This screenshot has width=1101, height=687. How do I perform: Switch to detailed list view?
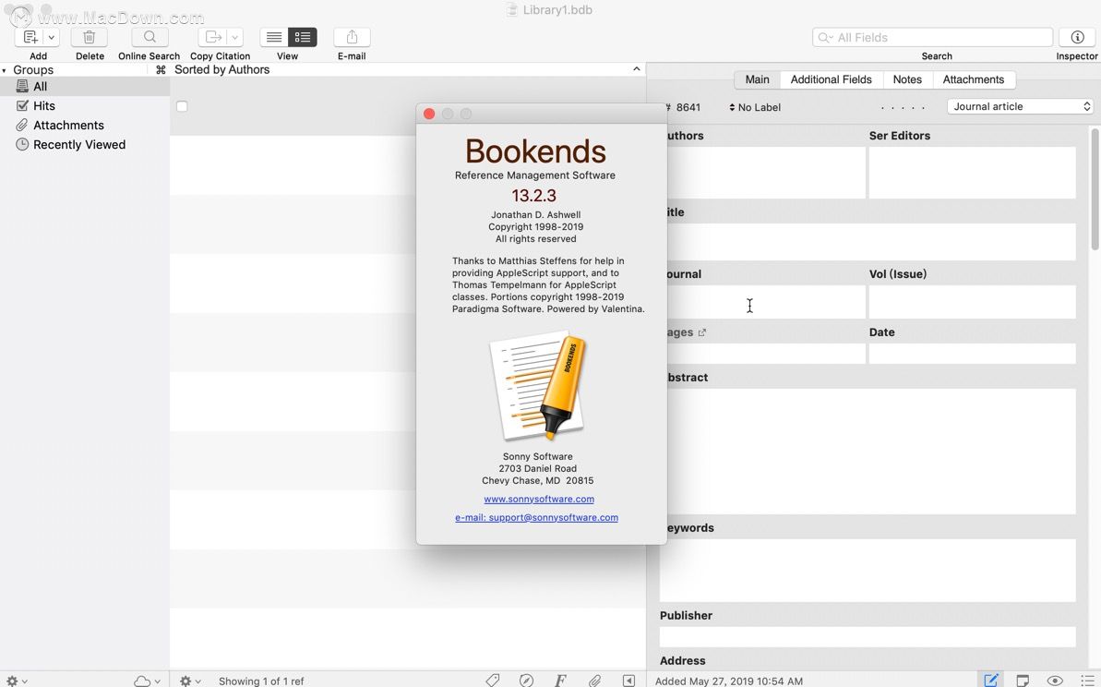[303, 37]
